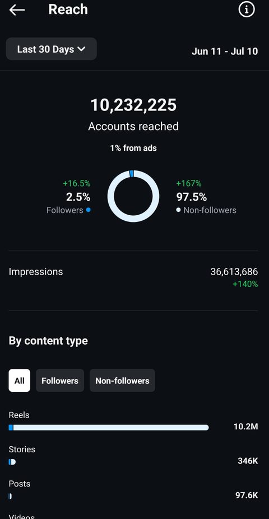Open the Impressions row
269x519 pixels.
[133, 277]
